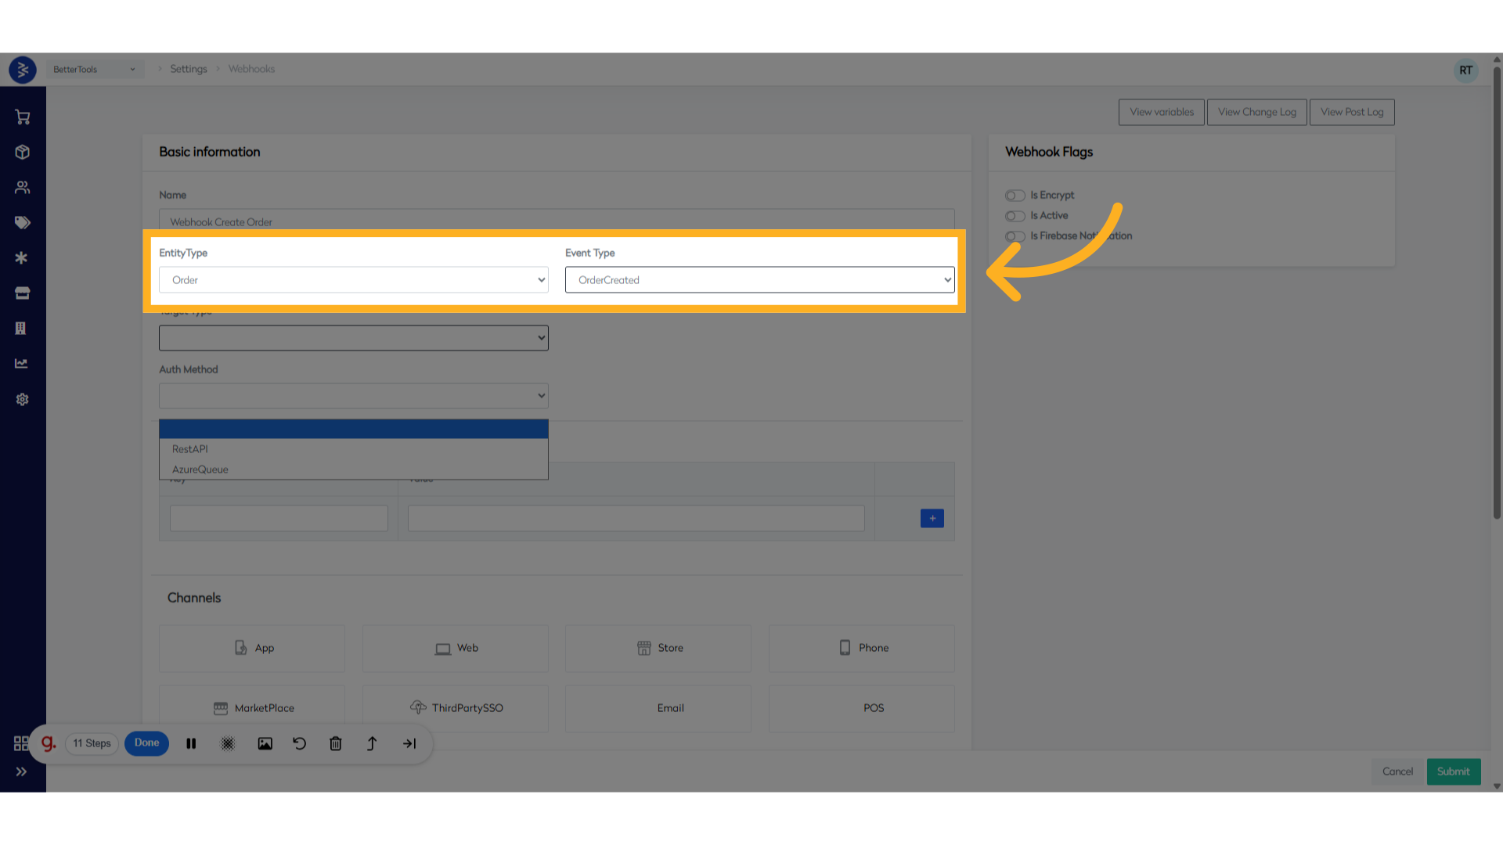Expand the Auth Method dropdown
Screen dimensions: 1503x845
353,395
